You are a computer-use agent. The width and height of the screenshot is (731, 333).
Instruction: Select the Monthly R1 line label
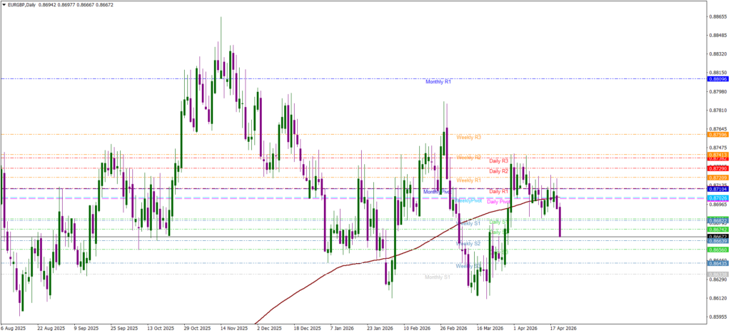pos(438,82)
